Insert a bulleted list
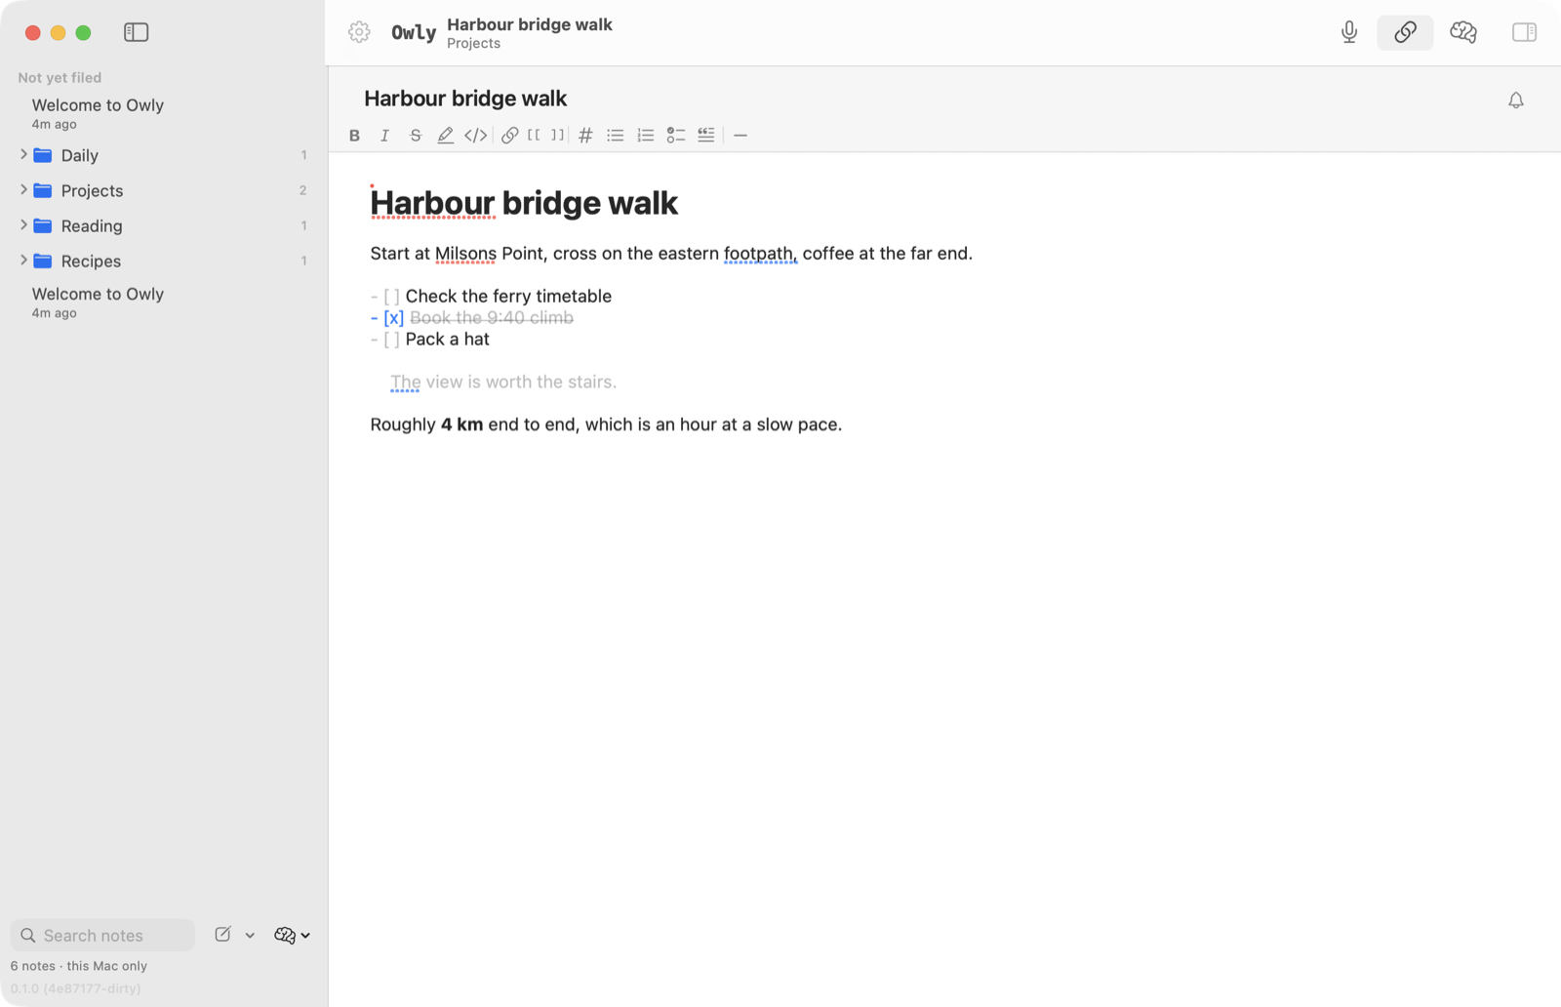The height and width of the screenshot is (1007, 1561). [x=616, y=136]
